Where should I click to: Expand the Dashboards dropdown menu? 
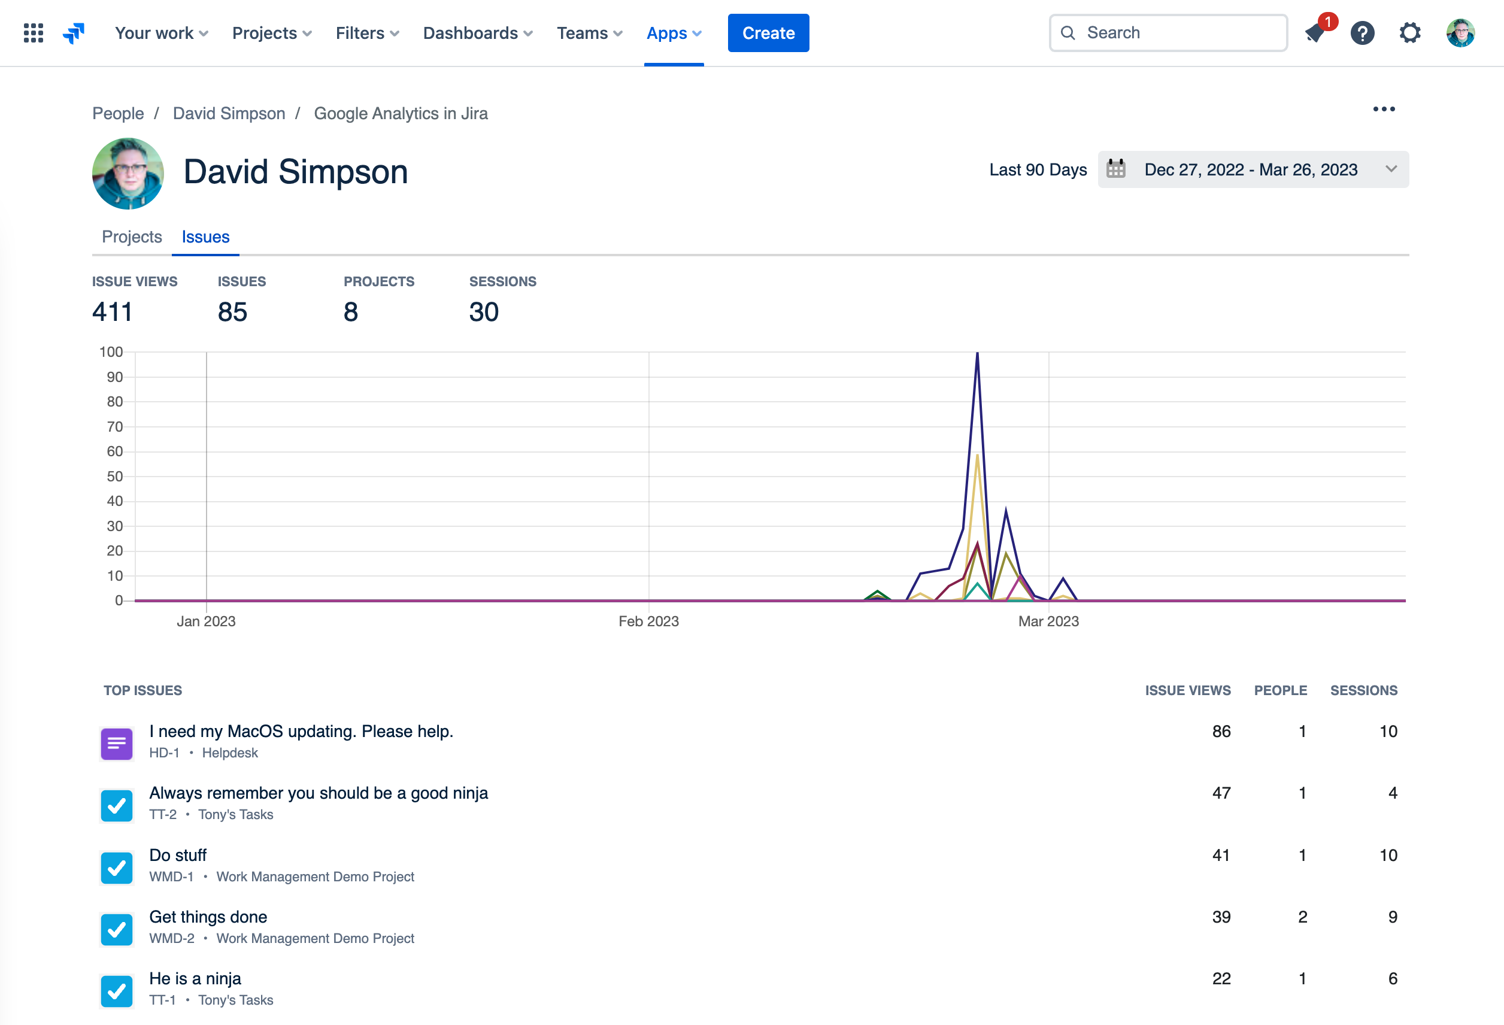click(478, 33)
